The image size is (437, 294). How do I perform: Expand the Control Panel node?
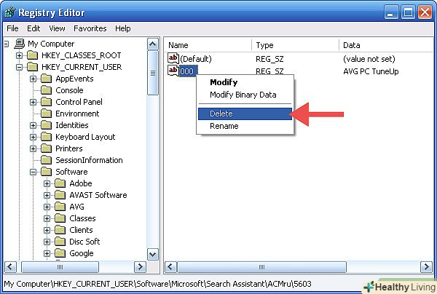33,102
